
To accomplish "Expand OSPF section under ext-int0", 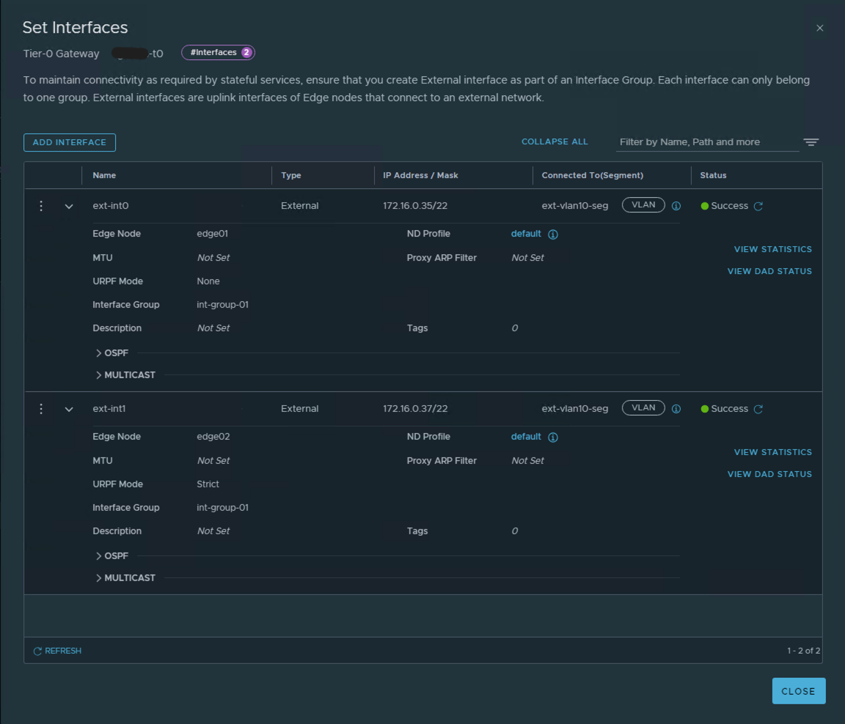I will point(112,353).
